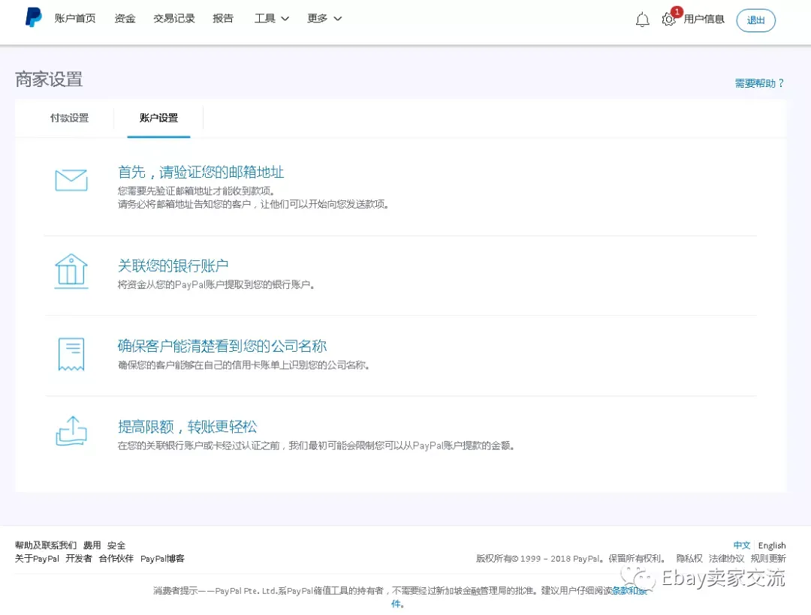Go to 账户首页 in navigation

click(75, 19)
